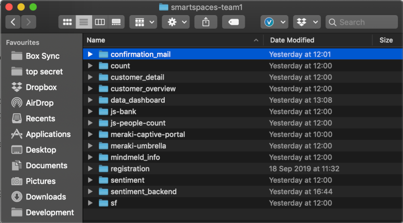Expand the sentiment_backend folder triangle
The image size is (403, 223).
point(90,191)
